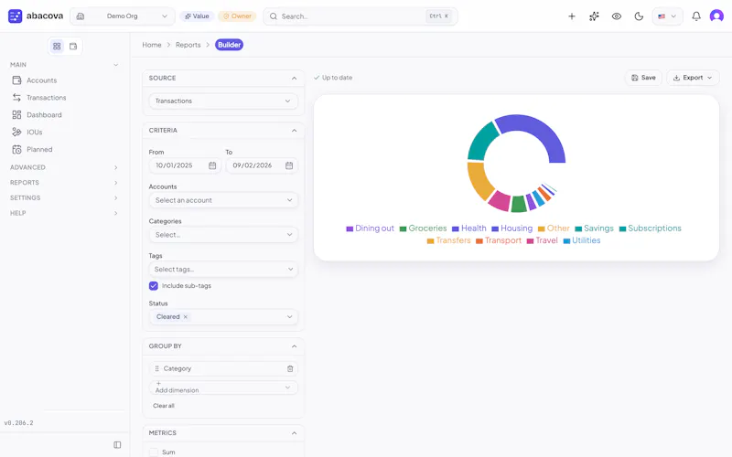Check the Sum metric checkbox

pos(154,452)
